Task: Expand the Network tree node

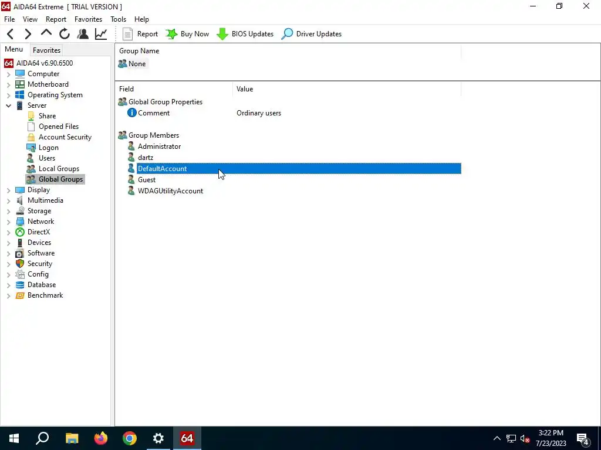Action: tap(8, 221)
